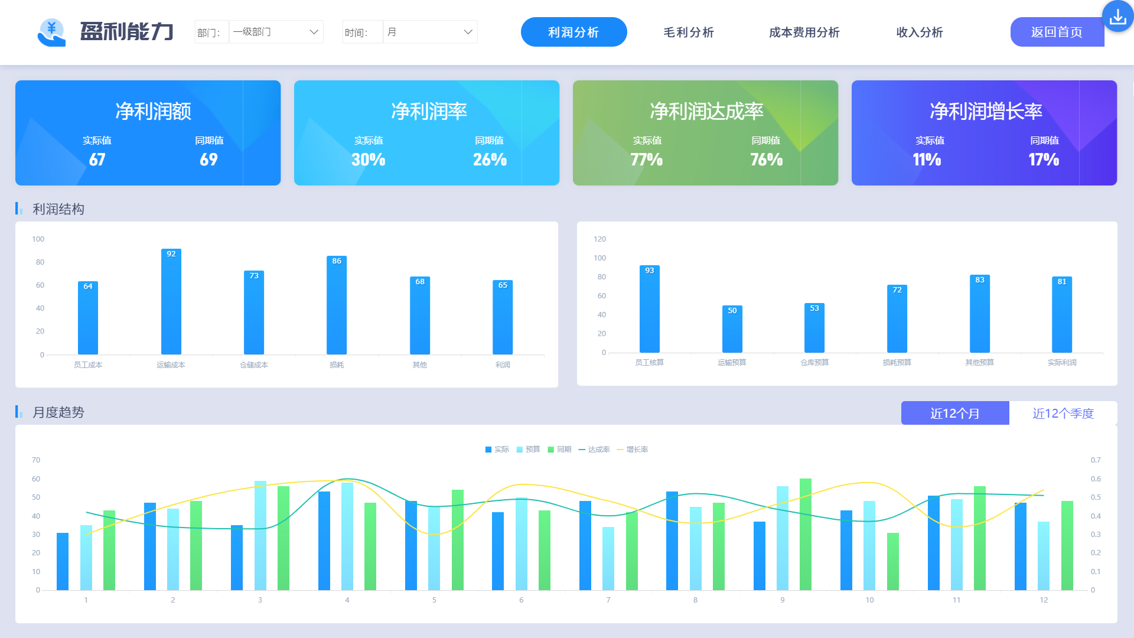Expand department list using chevron arrow

pyautogui.click(x=314, y=32)
